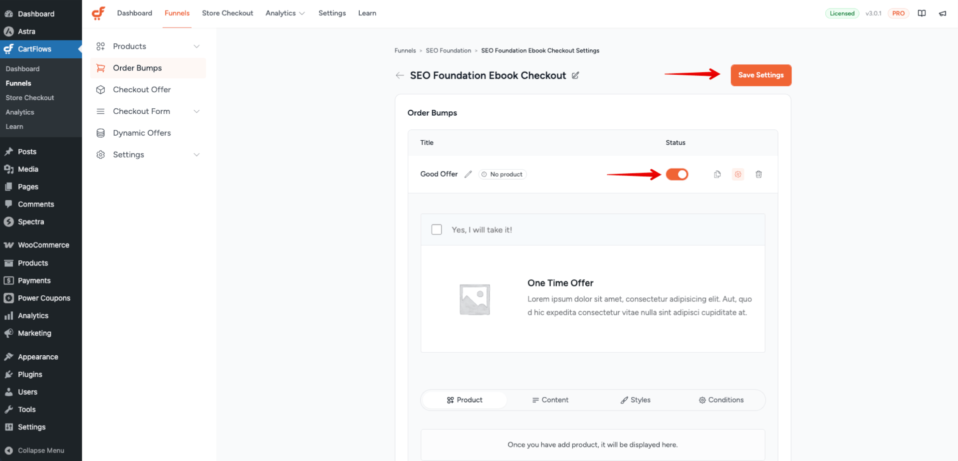Expand the Products section chevron
Screen dimensions: 958x461
point(197,46)
